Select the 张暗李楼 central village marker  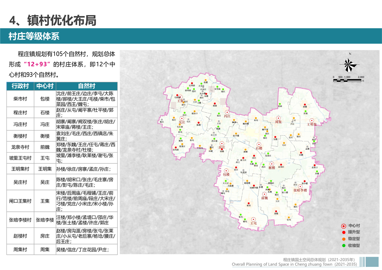click(300, 186)
